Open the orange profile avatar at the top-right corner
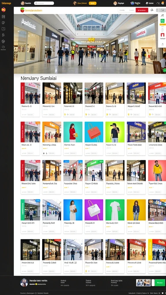The width and height of the screenshot is (166, 295). [x=163, y=3]
